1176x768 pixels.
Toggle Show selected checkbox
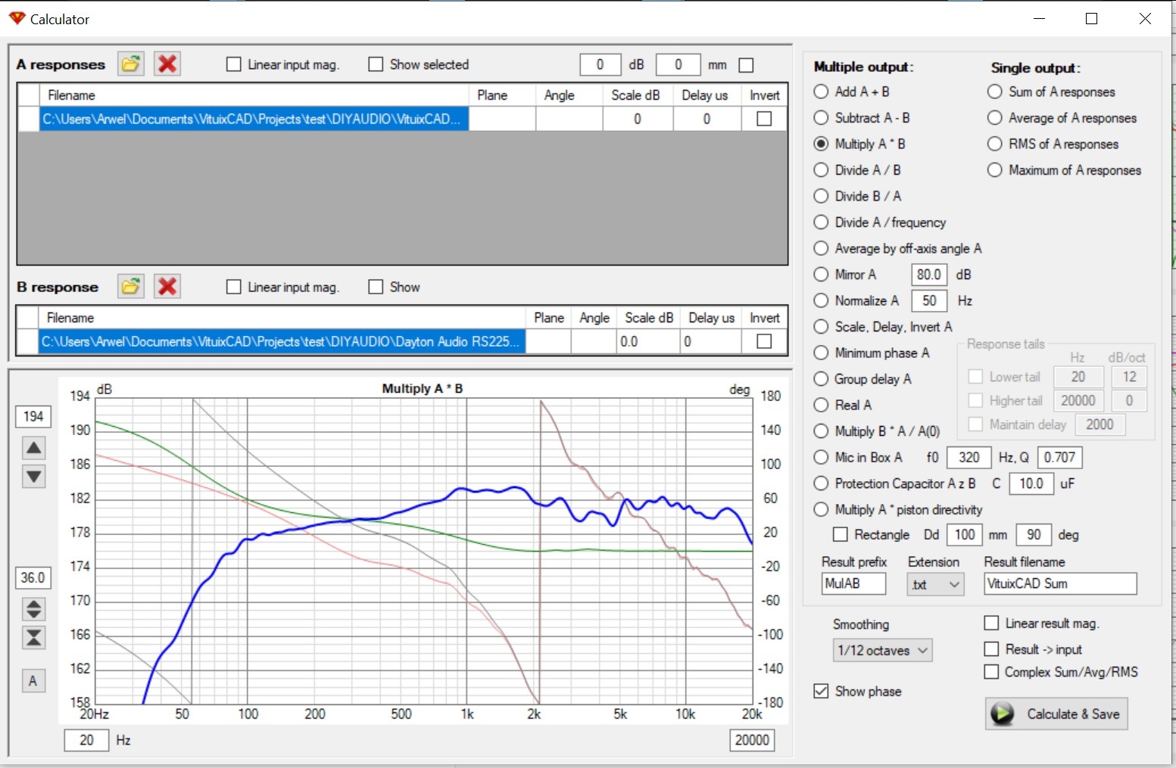pos(376,64)
